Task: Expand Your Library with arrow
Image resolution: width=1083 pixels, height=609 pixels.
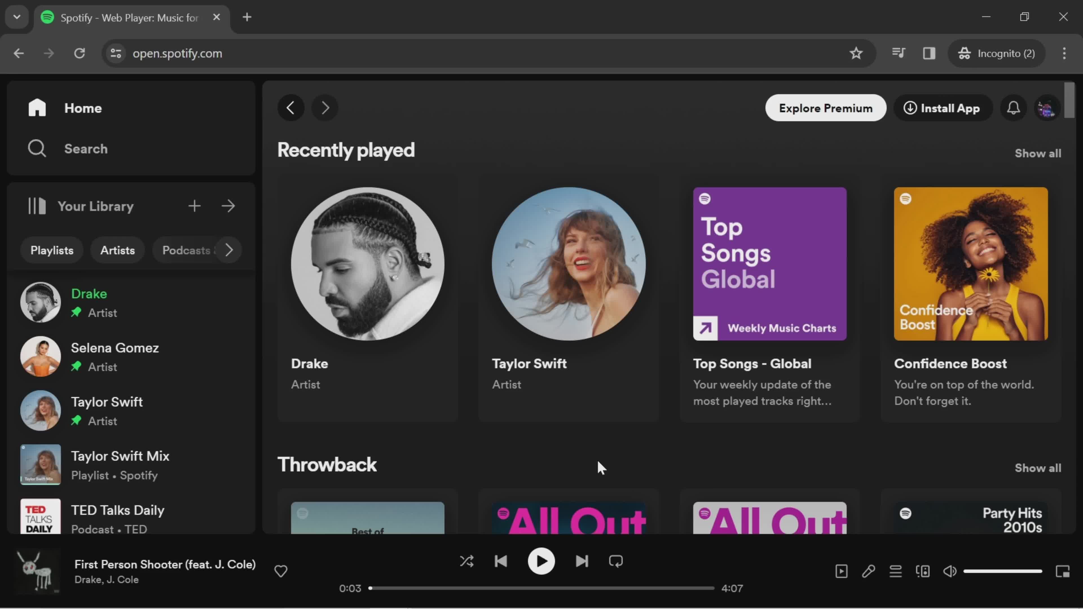Action: (228, 206)
